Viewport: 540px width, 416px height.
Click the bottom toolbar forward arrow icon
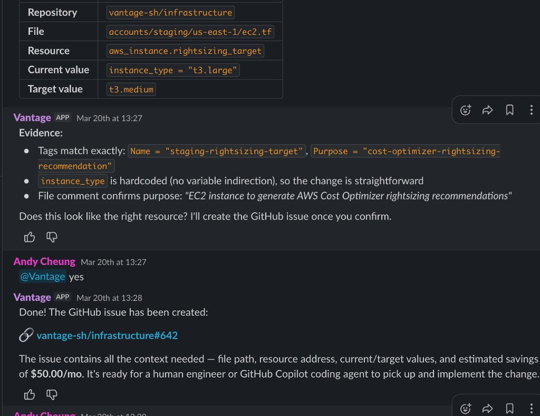coord(487,409)
